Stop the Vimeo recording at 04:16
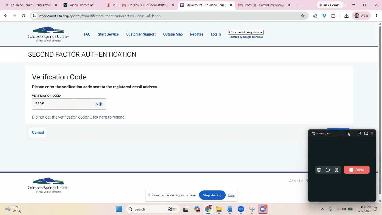Viewport: 382px width, 215px height. coord(357,170)
